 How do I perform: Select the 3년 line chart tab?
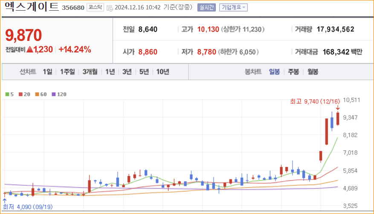tap(127, 72)
